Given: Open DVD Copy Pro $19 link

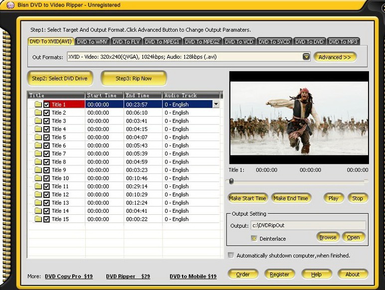Looking at the screenshot, I should click(x=69, y=276).
